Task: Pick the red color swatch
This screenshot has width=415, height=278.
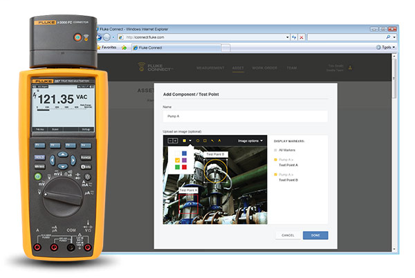Action: pos(184,167)
